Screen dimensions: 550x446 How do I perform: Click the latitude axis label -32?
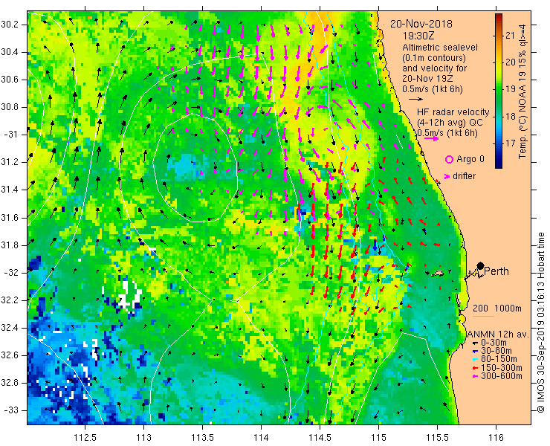click(x=10, y=273)
